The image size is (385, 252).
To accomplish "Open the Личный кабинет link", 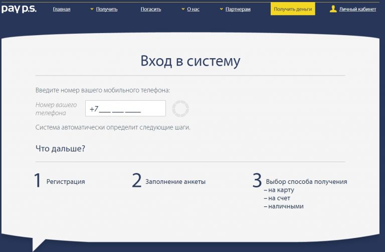I will tap(357, 10).
